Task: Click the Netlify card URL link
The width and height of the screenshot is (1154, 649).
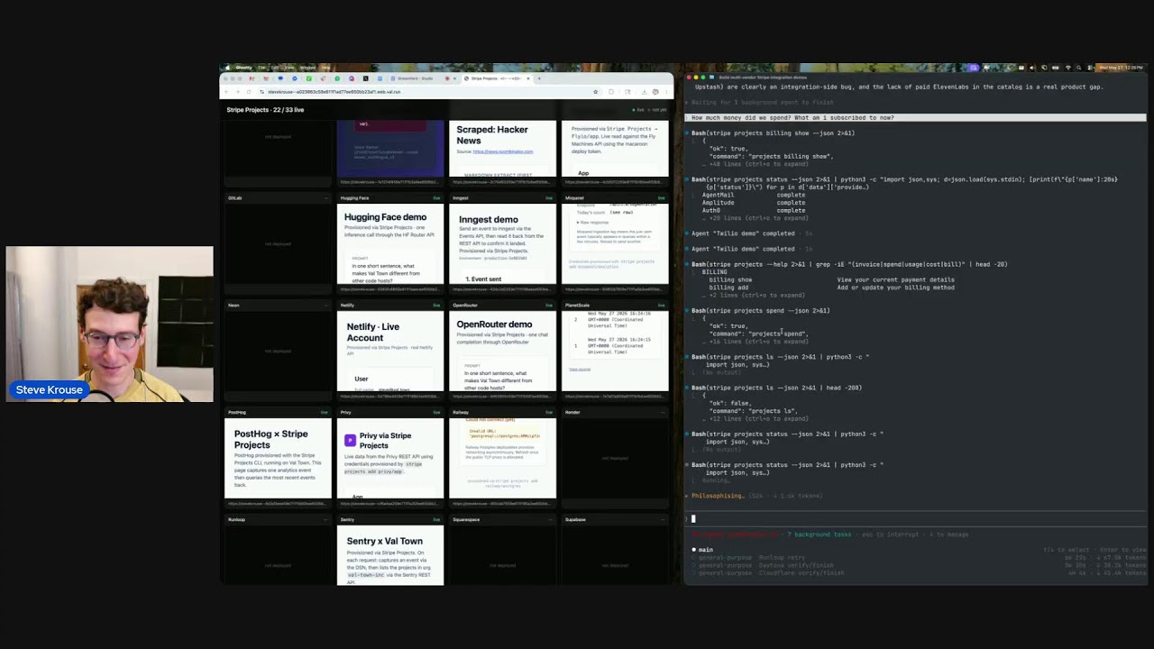Action: (x=390, y=396)
